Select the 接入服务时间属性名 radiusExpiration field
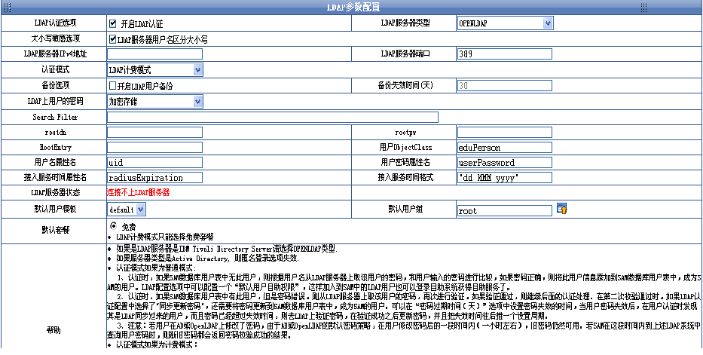 pos(154,178)
